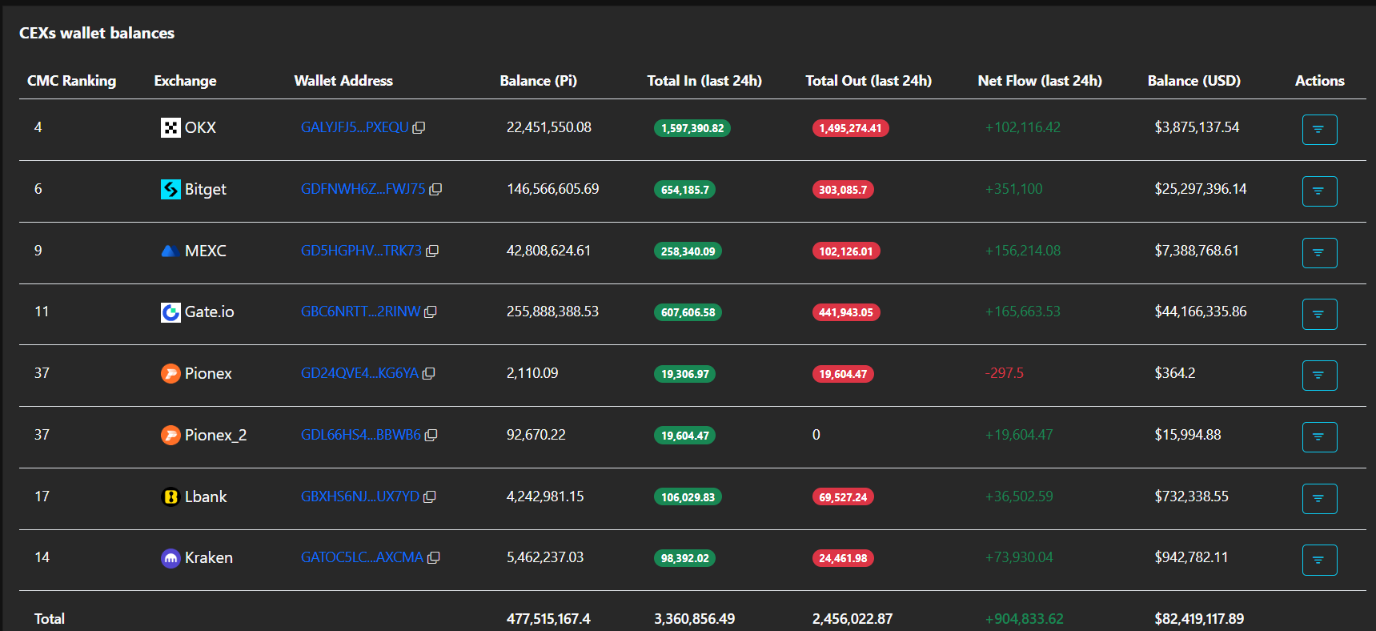This screenshot has height=631, width=1376.
Task: Copy the Gate.io wallet address
Action: pos(431,311)
